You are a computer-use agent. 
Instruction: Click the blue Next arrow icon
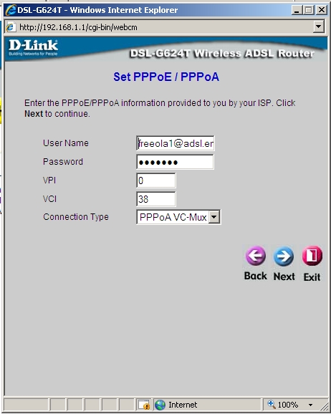[284, 256]
